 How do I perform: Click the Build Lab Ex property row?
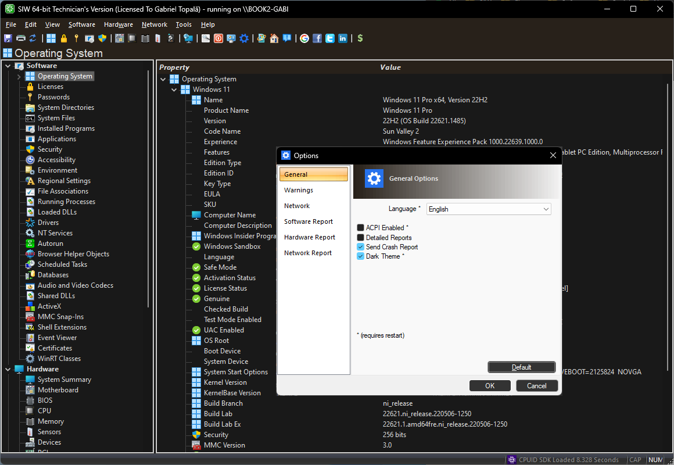(x=222, y=424)
